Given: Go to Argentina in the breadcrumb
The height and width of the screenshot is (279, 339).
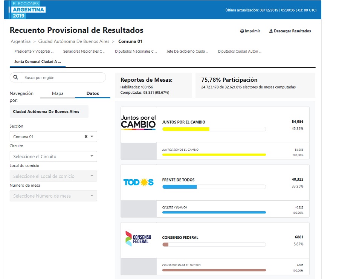Looking at the screenshot, I should click(21, 41).
